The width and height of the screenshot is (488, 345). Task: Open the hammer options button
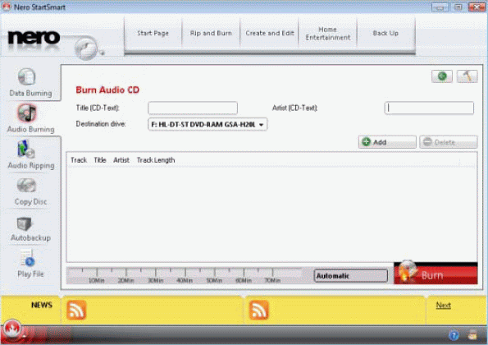tap(467, 76)
